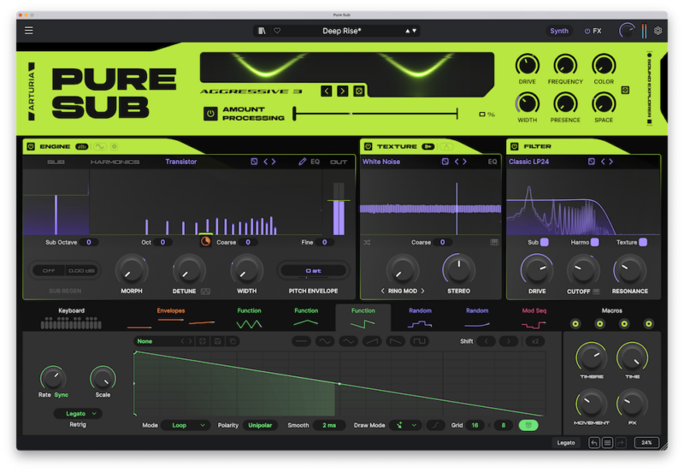Select next Ring Mod option arrow

point(422,291)
